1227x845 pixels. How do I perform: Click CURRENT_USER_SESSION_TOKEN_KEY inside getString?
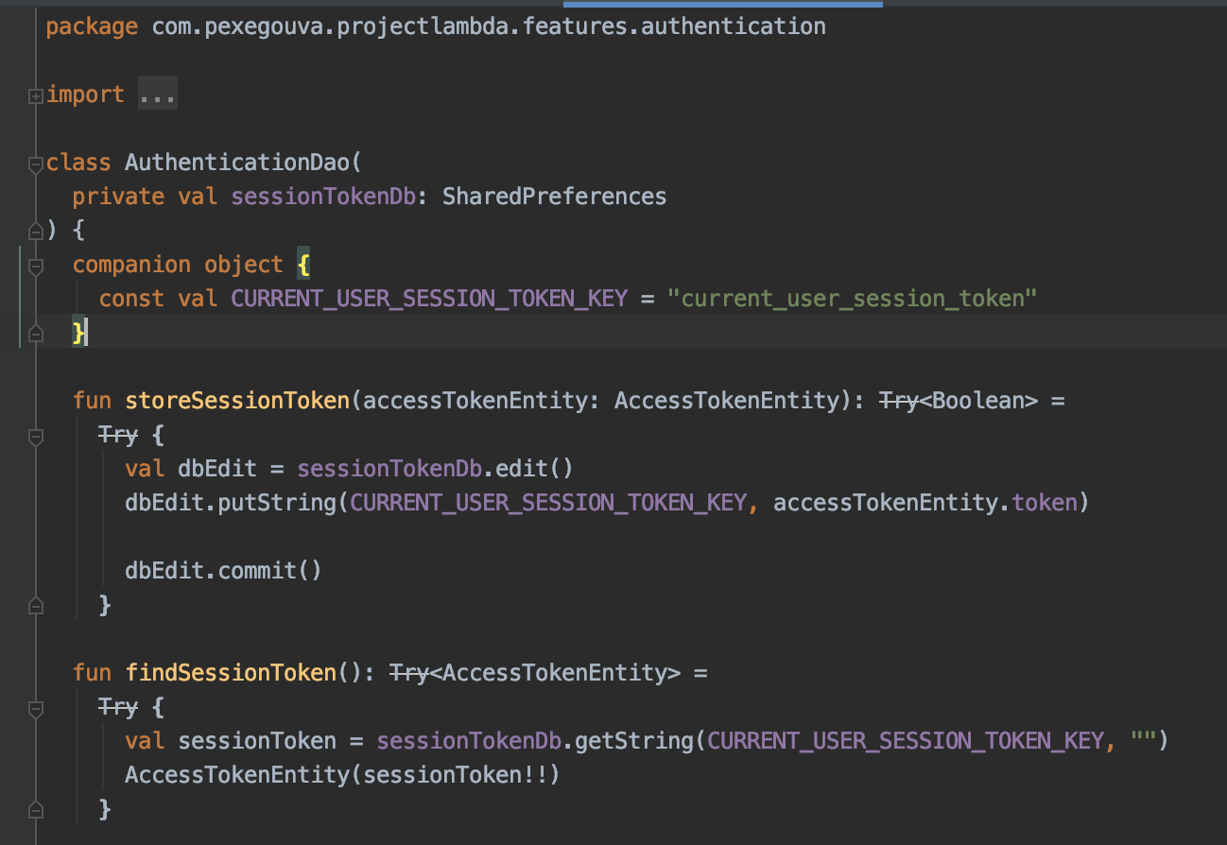(906, 741)
